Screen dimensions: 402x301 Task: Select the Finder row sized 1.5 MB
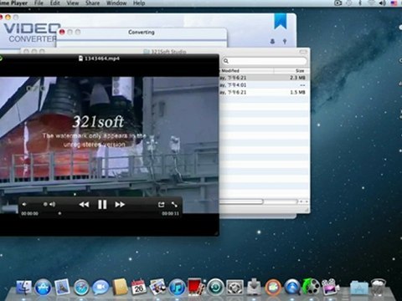pyautogui.click(x=264, y=92)
